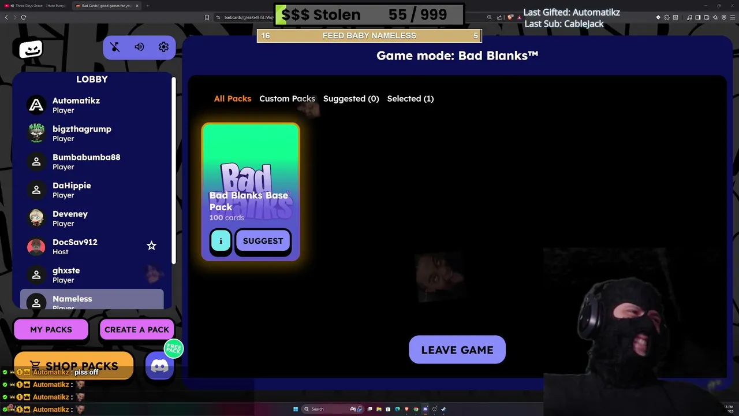Click the taskbar Search box
This screenshot has height=416, width=739.
(x=333, y=409)
